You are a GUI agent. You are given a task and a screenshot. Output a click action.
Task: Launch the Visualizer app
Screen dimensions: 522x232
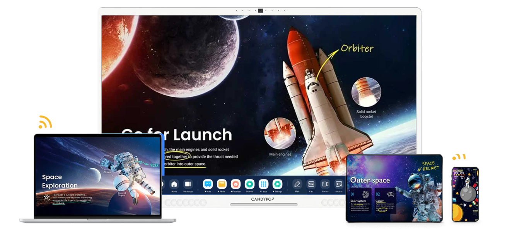coord(235,184)
